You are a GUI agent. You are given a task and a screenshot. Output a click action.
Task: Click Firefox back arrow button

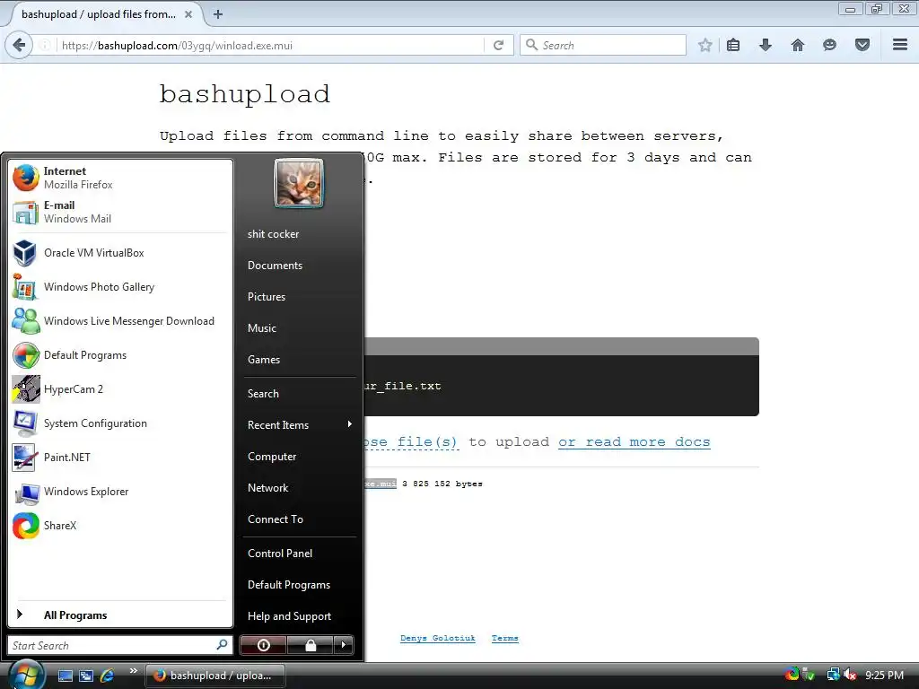pos(19,45)
